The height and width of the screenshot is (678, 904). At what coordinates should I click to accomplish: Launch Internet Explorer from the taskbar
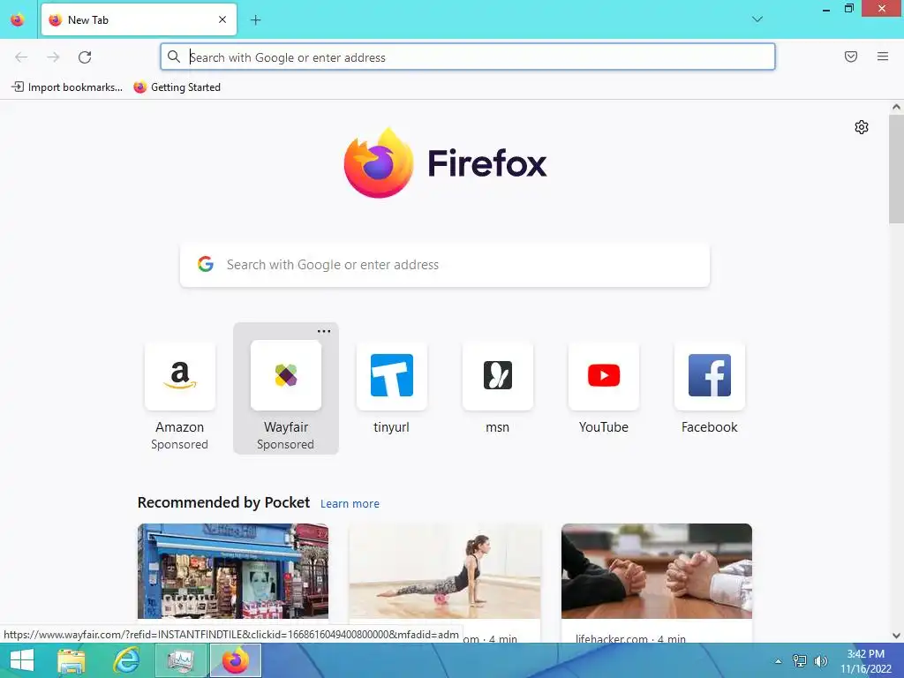[125, 660]
